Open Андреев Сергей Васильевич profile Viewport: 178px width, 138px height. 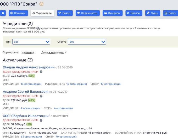(x=26, y=92)
